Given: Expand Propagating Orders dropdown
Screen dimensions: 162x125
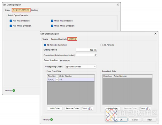Looking at the screenshot, I should click(81, 67).
